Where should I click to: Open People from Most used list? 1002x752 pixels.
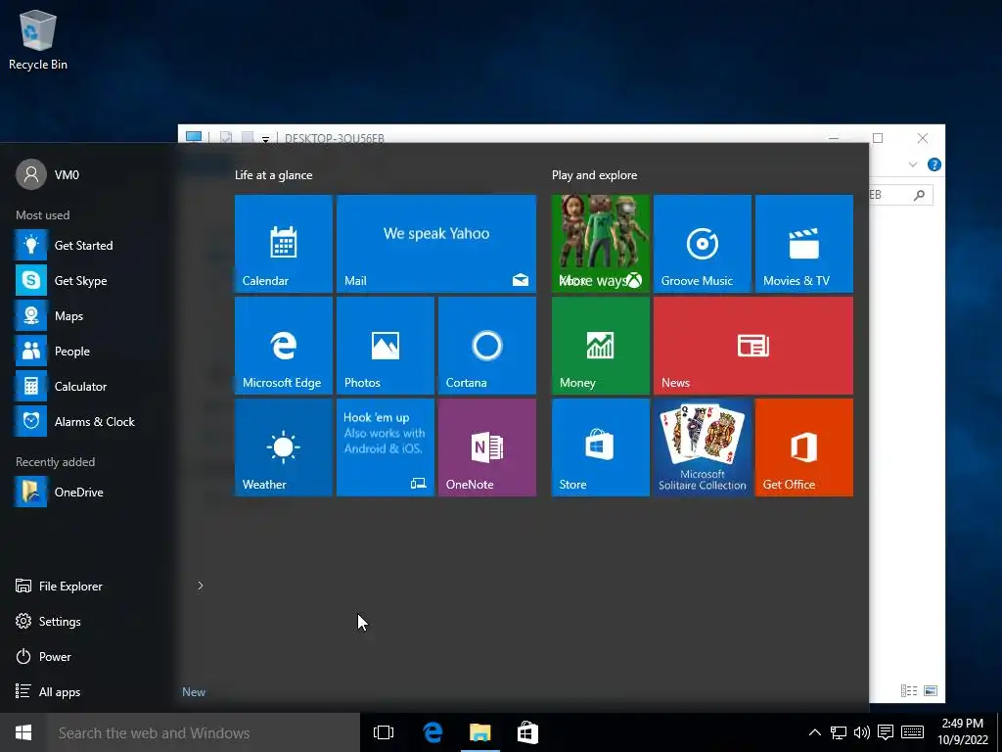coord(87,352)
